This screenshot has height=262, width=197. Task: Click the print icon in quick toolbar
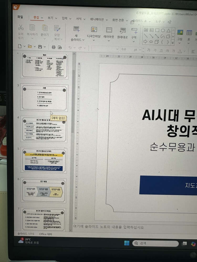tap(54, 47)
